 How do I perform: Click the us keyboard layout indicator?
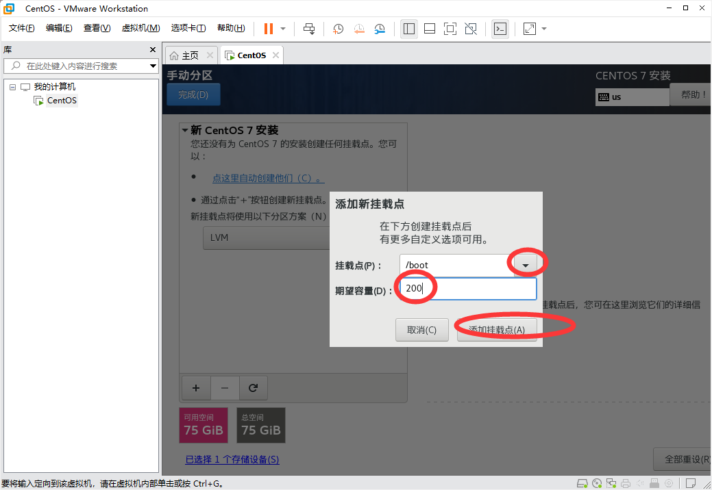tap(632, 97)
